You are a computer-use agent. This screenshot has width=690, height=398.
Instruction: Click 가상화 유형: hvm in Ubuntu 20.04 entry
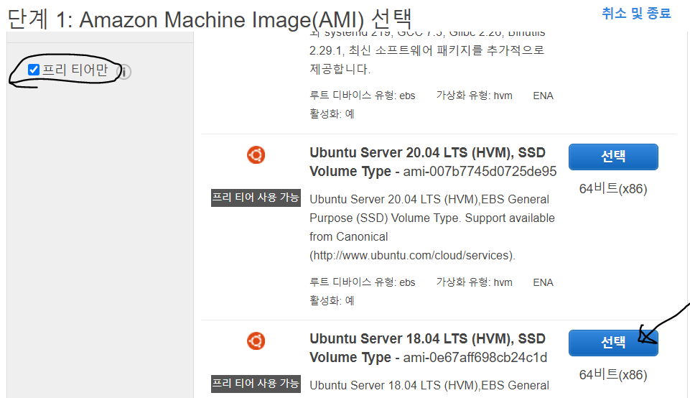coord(474,282)
